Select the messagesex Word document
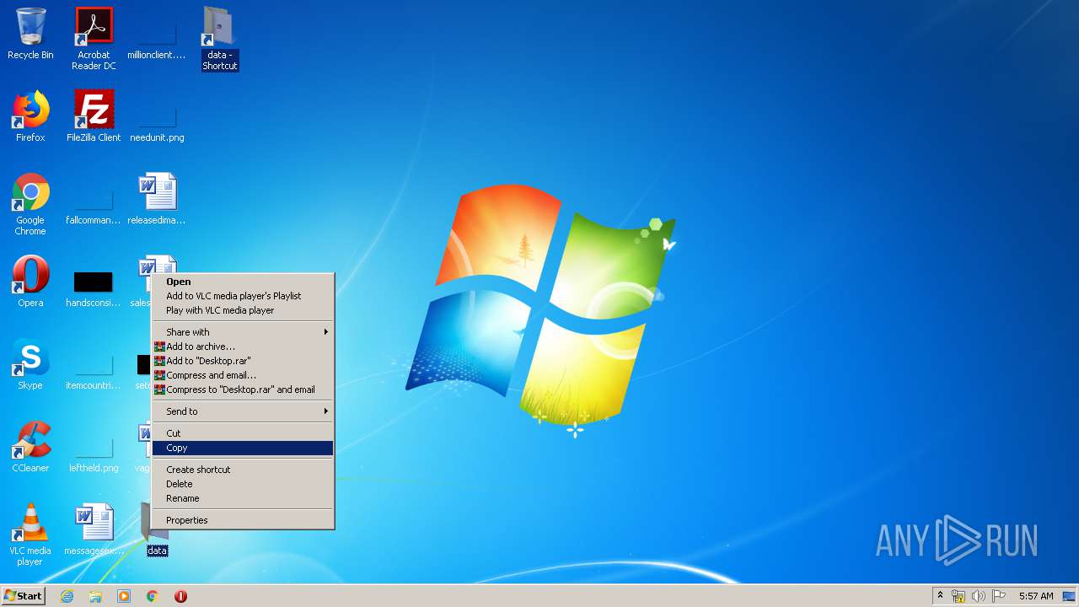 click(x=94, y=529)
